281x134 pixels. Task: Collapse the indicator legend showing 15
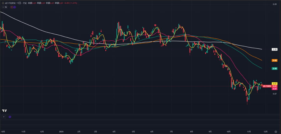pos(5,7)
